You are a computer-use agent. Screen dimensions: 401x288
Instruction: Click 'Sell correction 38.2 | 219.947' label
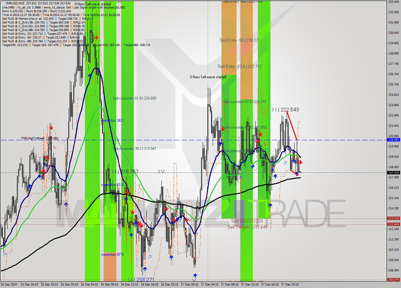[x=134, y=149]
